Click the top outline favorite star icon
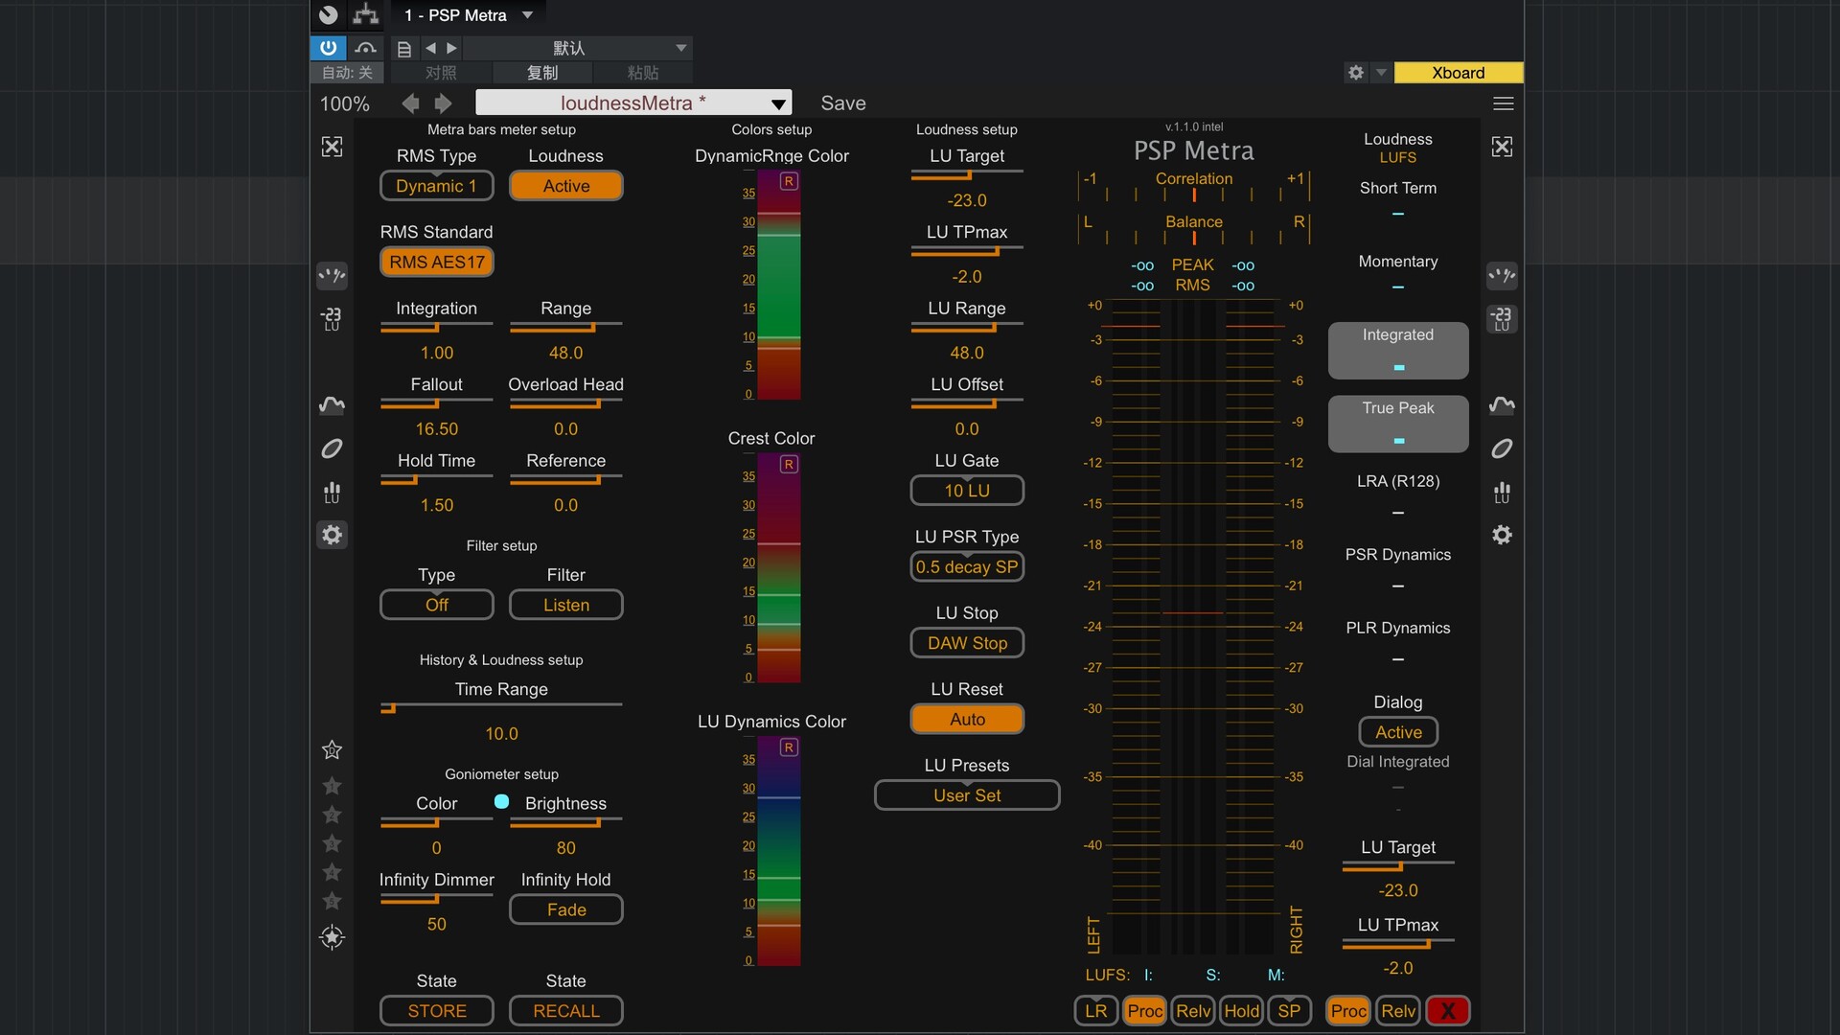Screen dimensions: 1840x1035 332,750
